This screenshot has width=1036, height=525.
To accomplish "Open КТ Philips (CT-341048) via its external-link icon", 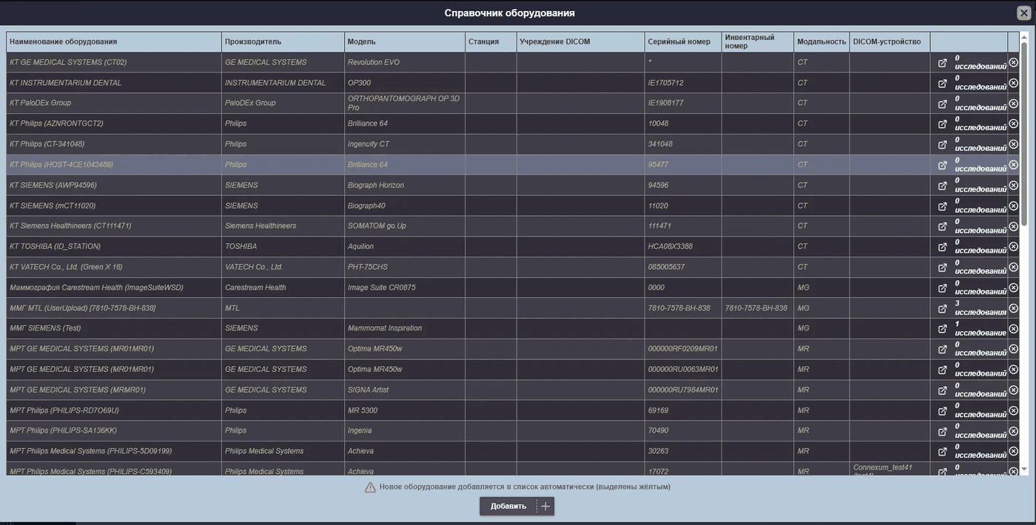I will 942,145.
